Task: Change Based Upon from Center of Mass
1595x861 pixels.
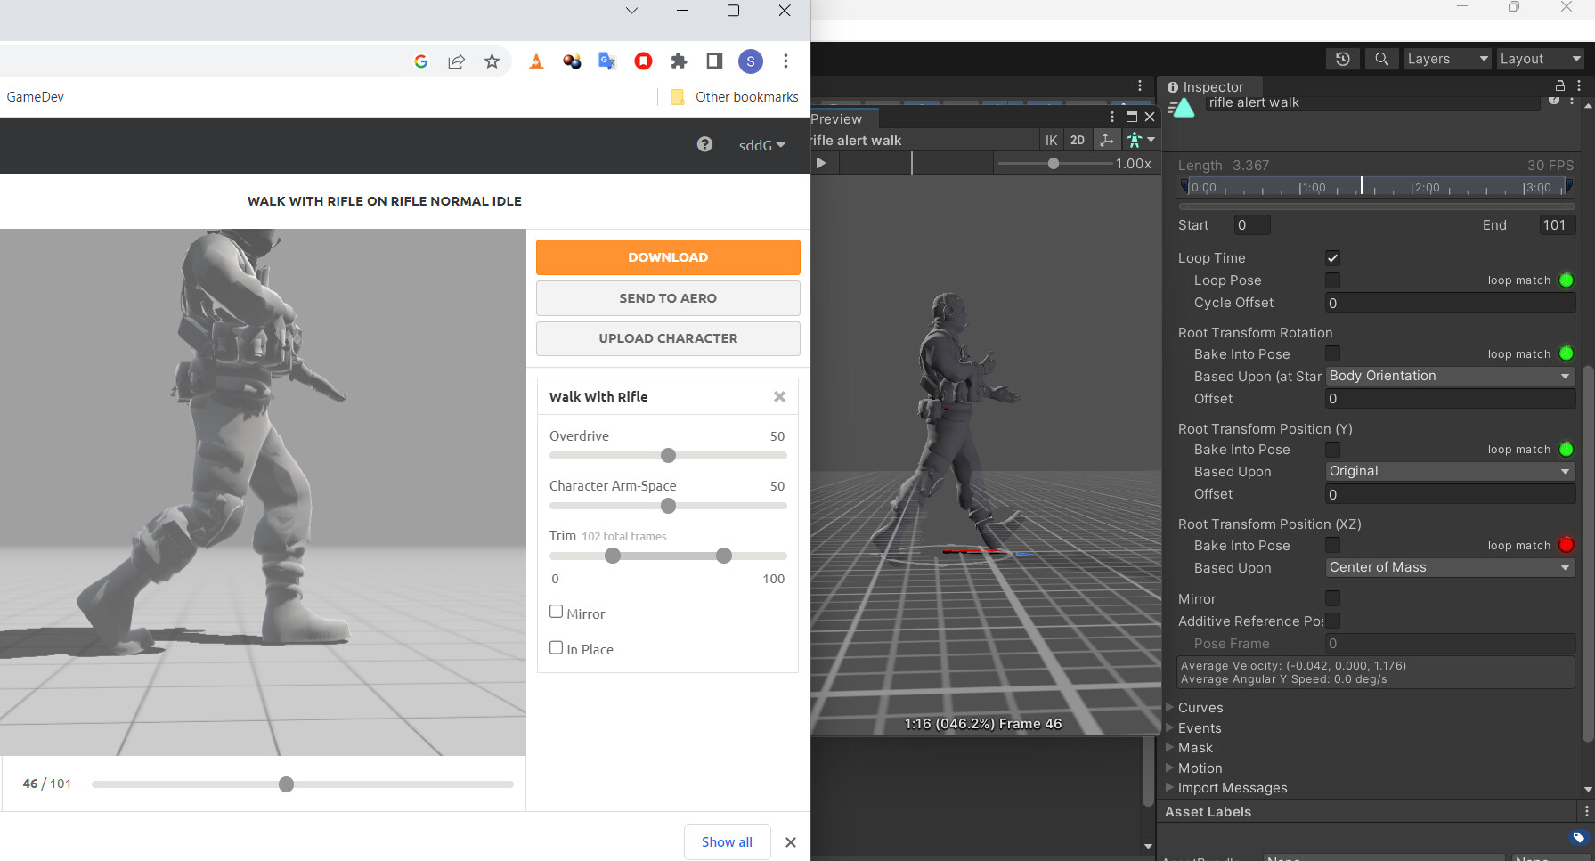Action: click(1449, 567)
